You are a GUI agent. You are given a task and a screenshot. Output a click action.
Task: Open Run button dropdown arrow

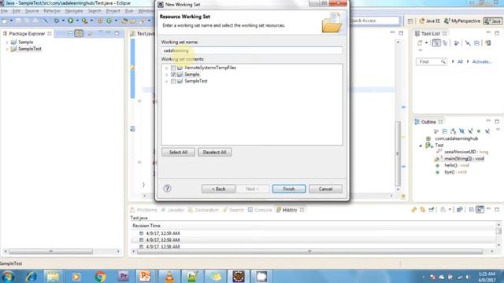[x=77, y=21]
